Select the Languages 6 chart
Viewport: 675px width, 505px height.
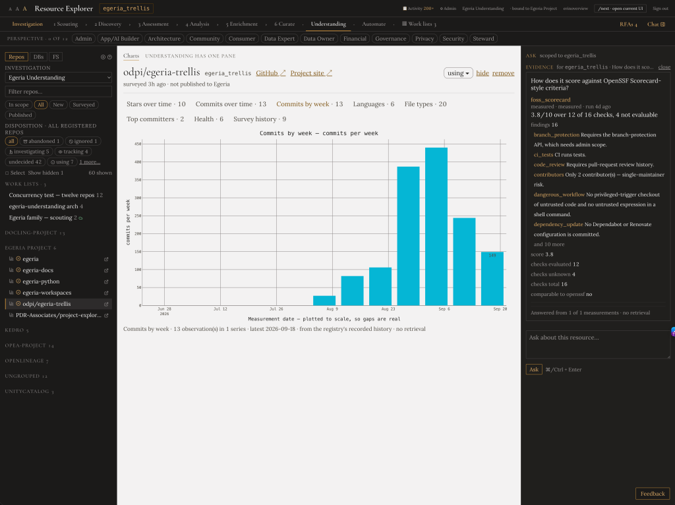[x=373, y=104]
